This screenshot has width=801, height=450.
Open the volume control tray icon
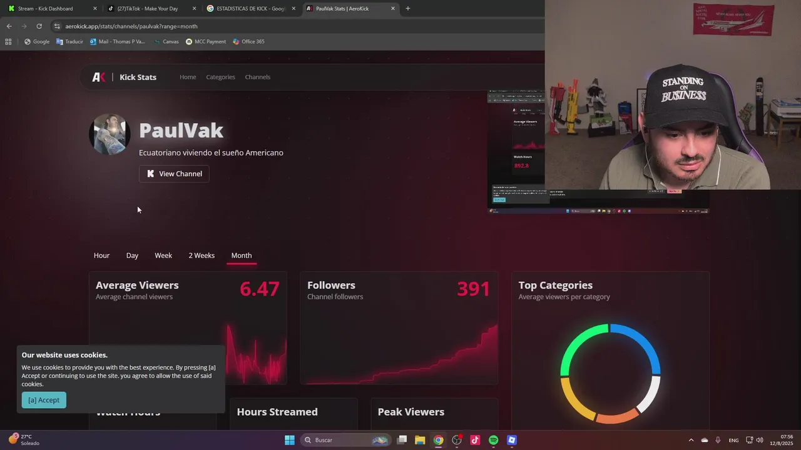[x=760, y=440]
